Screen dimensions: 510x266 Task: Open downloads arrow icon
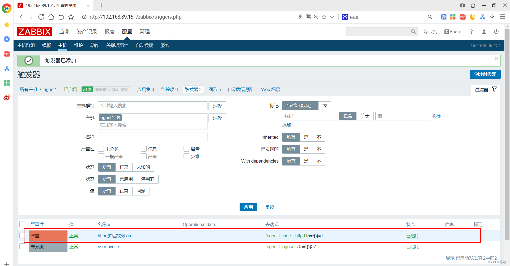[x=492, y=17]
